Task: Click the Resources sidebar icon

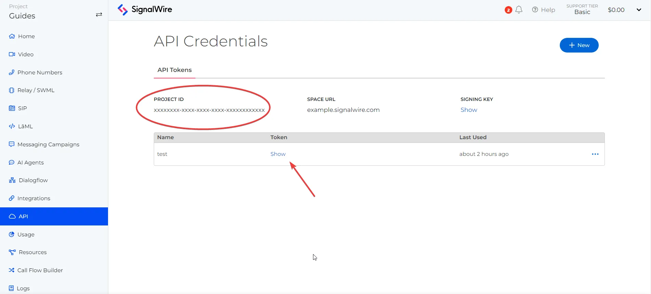Action: coord(12,252)
